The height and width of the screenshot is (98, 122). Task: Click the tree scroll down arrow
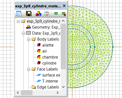tap(63, 87)
